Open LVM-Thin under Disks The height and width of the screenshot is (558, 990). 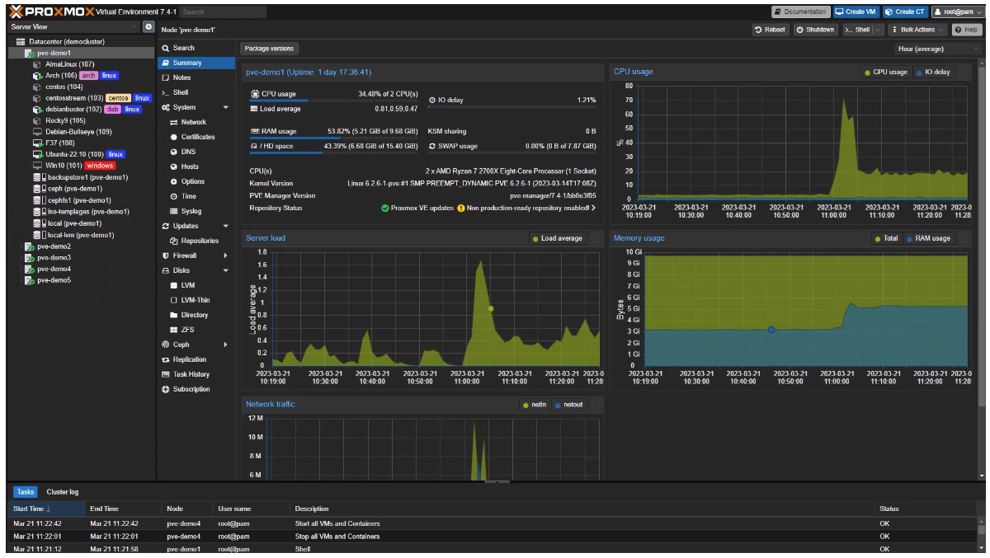[196, 300]
